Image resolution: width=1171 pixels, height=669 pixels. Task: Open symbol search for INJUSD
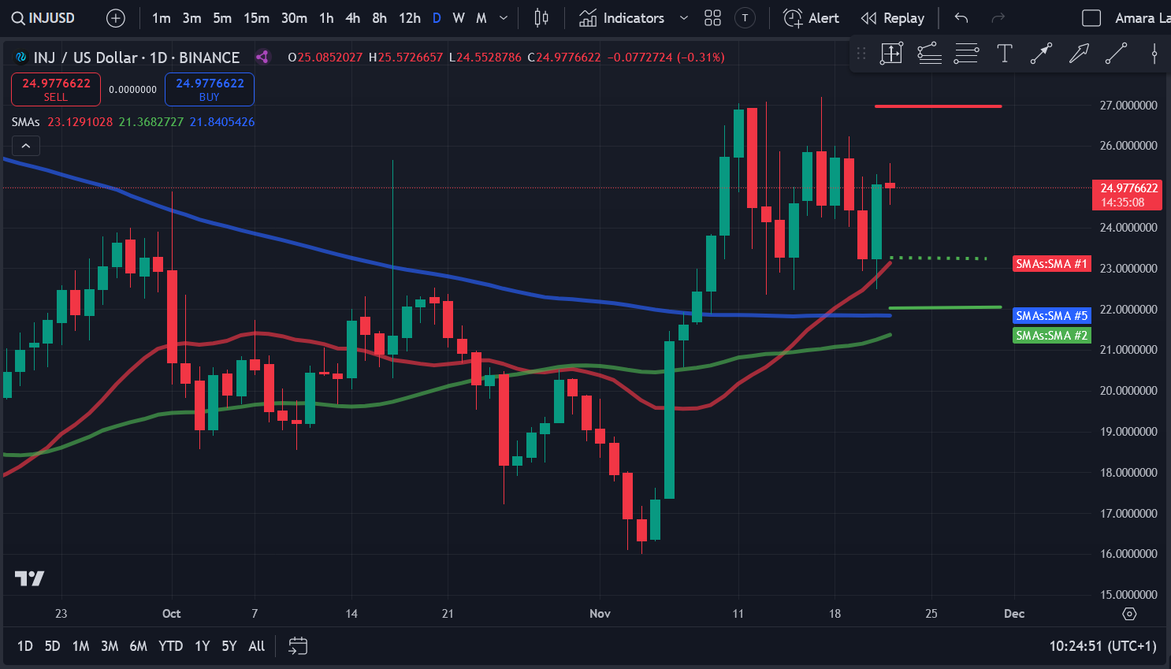[x=44, y=18]
